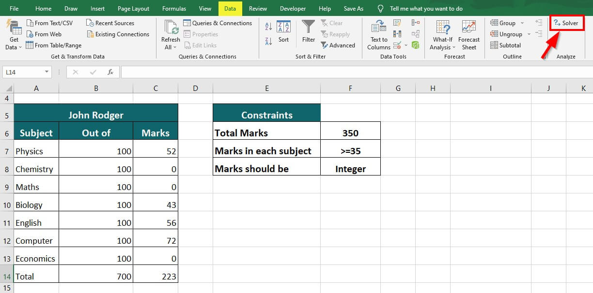Click the Sort A to Z icon
This screenshot has height=293, width=593.
[268, 26]
